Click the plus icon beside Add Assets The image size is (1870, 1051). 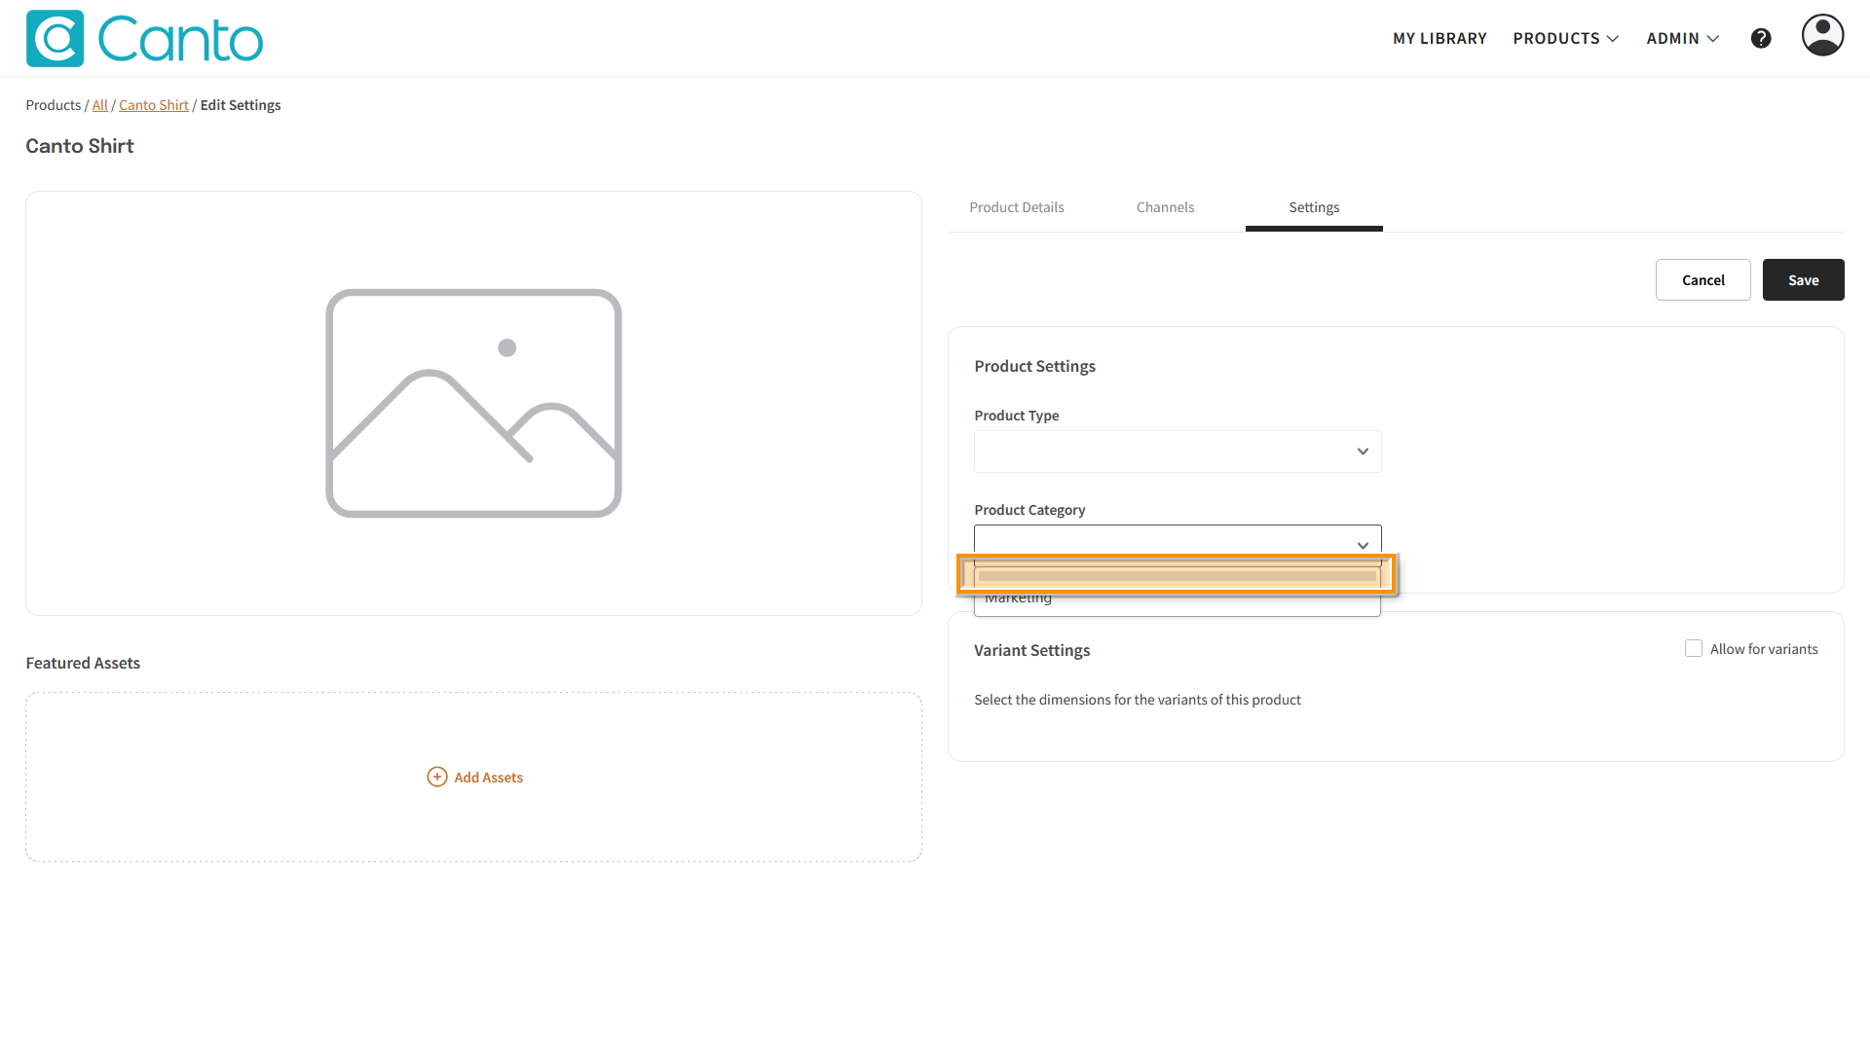(437, 777)
